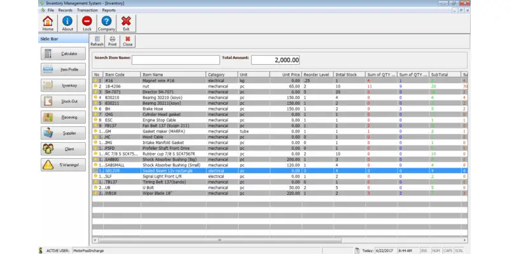Open Stock Out from the side bar

(x=63, y=101)
